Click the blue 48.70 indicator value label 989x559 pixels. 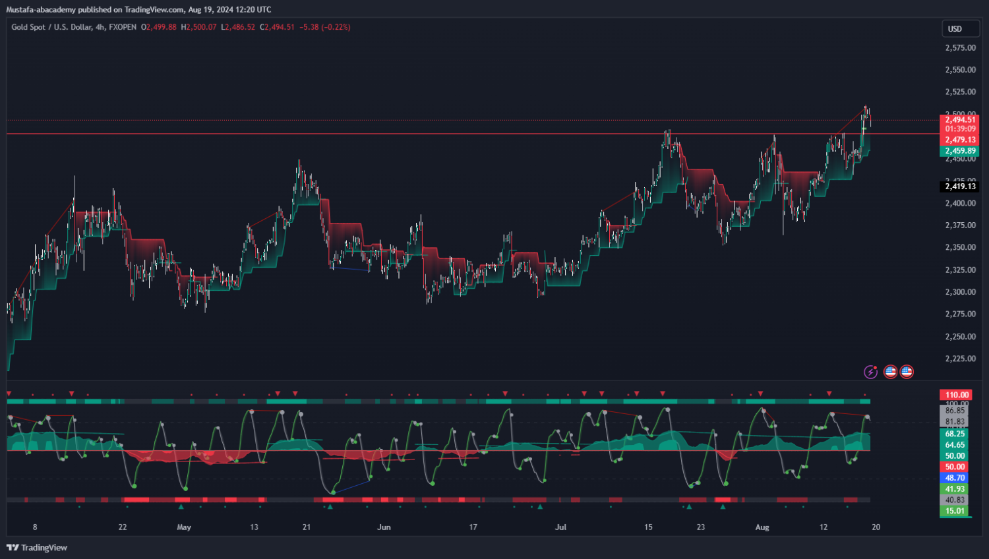coord(955,478)
